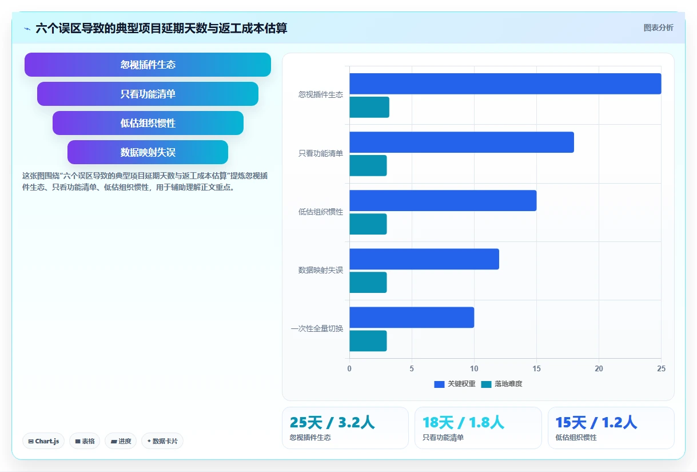Toggle the 关键权重 legend swatch
This screenshot has width=697, height=472.
[x=439, y=384]
